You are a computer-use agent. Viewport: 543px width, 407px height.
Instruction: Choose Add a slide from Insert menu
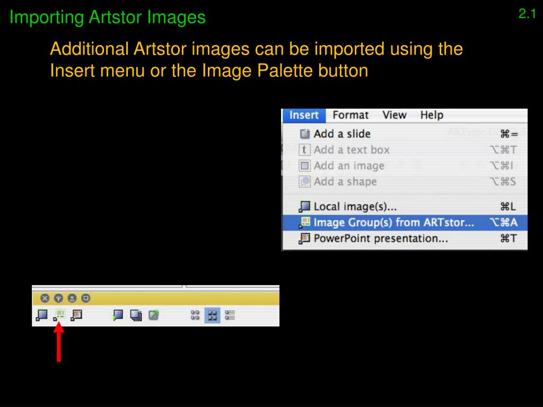(405, 134)
